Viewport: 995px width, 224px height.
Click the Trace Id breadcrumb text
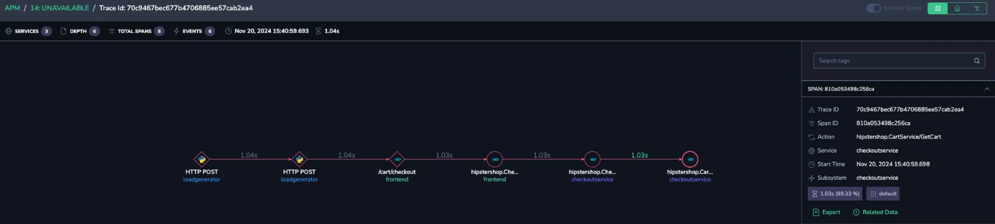pos(176,8)
